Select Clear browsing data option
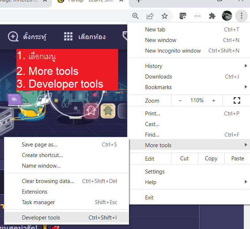 pyautogui.click(x=48, y=181)
